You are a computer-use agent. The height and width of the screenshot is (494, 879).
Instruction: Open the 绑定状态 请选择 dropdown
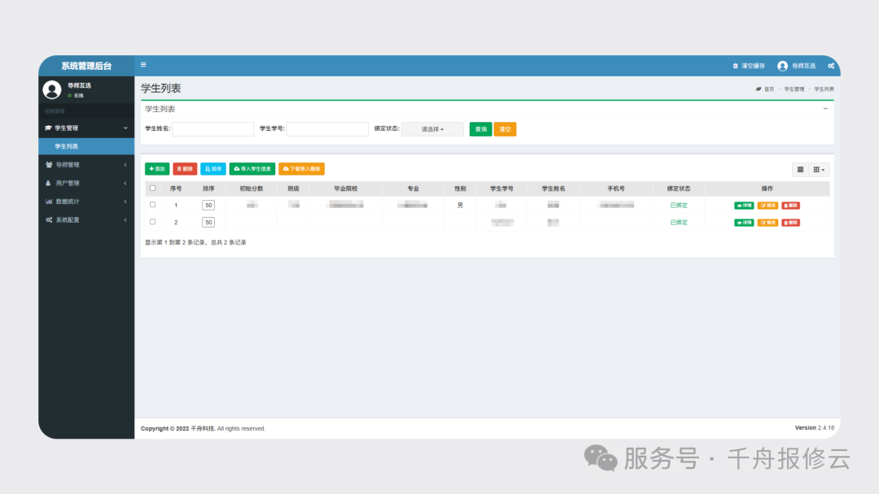point(432,128)
